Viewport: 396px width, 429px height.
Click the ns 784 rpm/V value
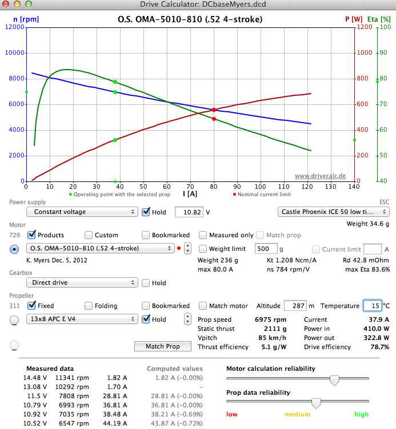pyautogui.click(x=288, y=269)
